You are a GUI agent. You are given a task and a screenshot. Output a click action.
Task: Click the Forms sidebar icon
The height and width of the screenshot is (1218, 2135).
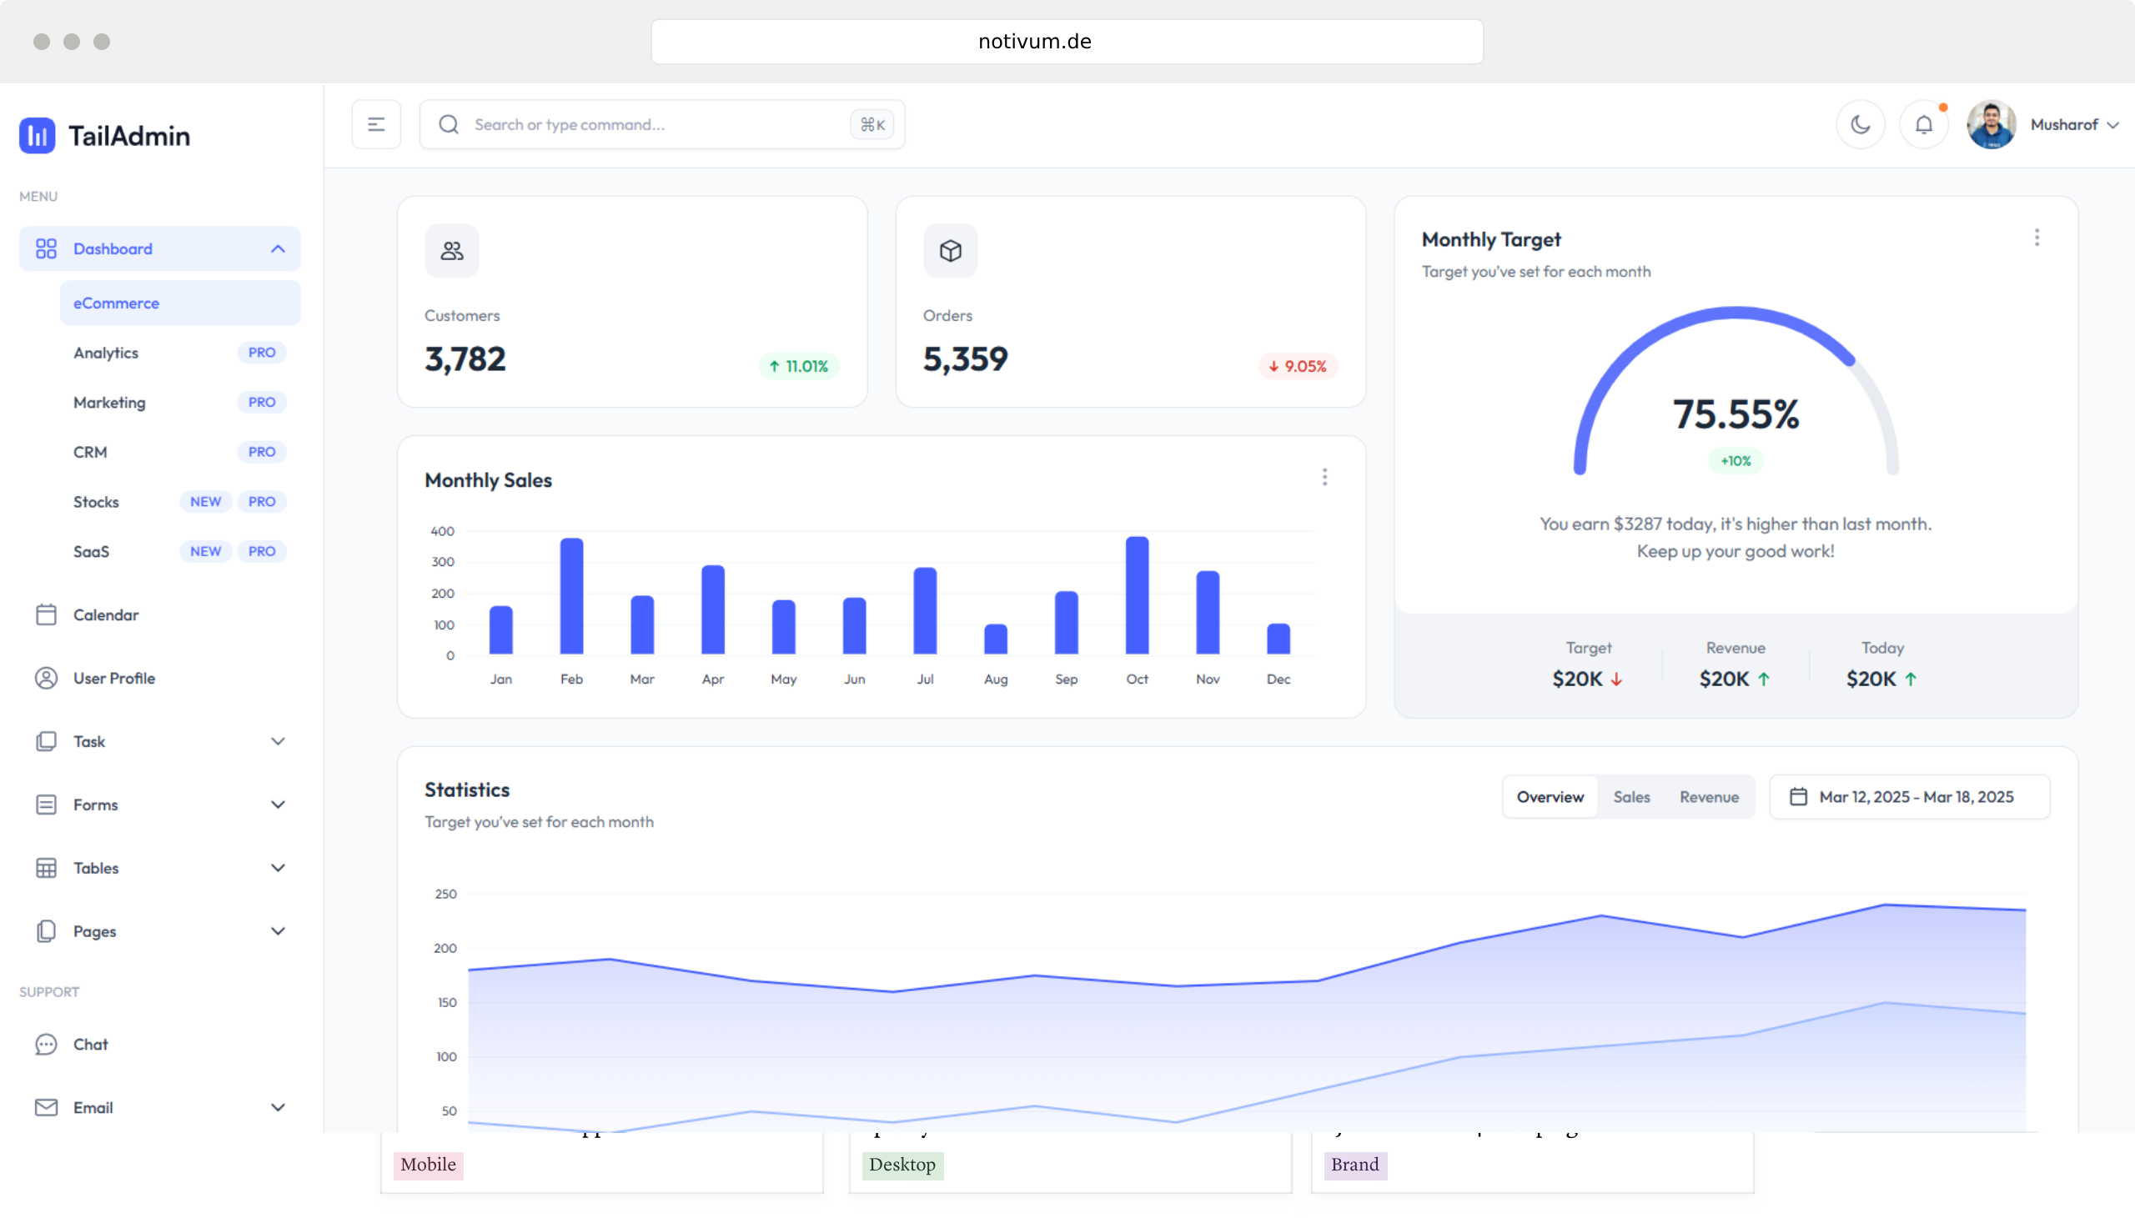click(x=46, y=804)
